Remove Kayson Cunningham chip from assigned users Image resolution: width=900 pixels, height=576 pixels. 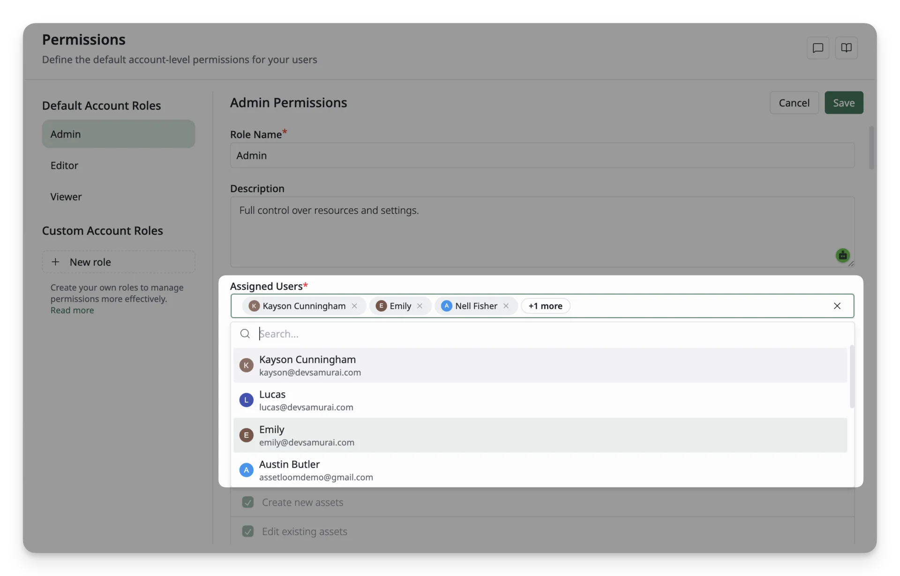pos(354,306)
